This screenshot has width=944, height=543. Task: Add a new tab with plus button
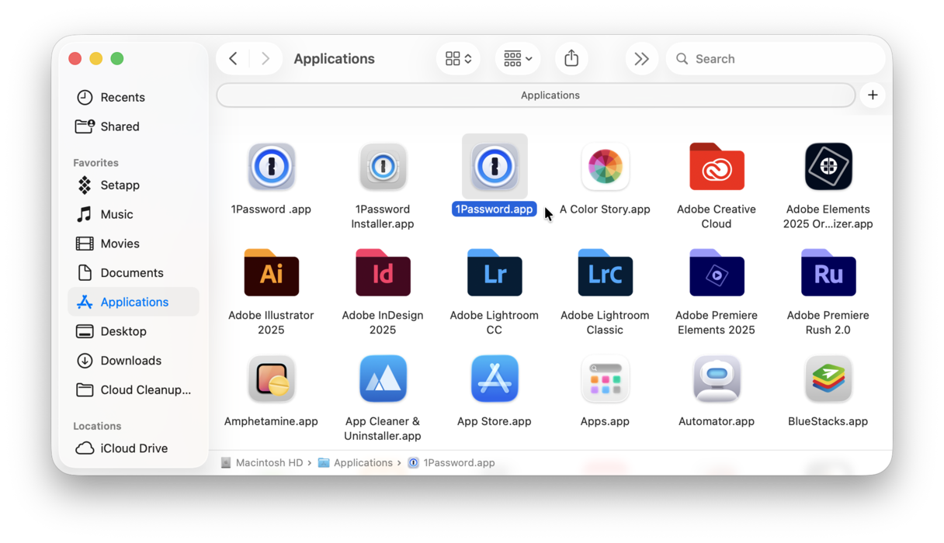click(x=873, y=95)
